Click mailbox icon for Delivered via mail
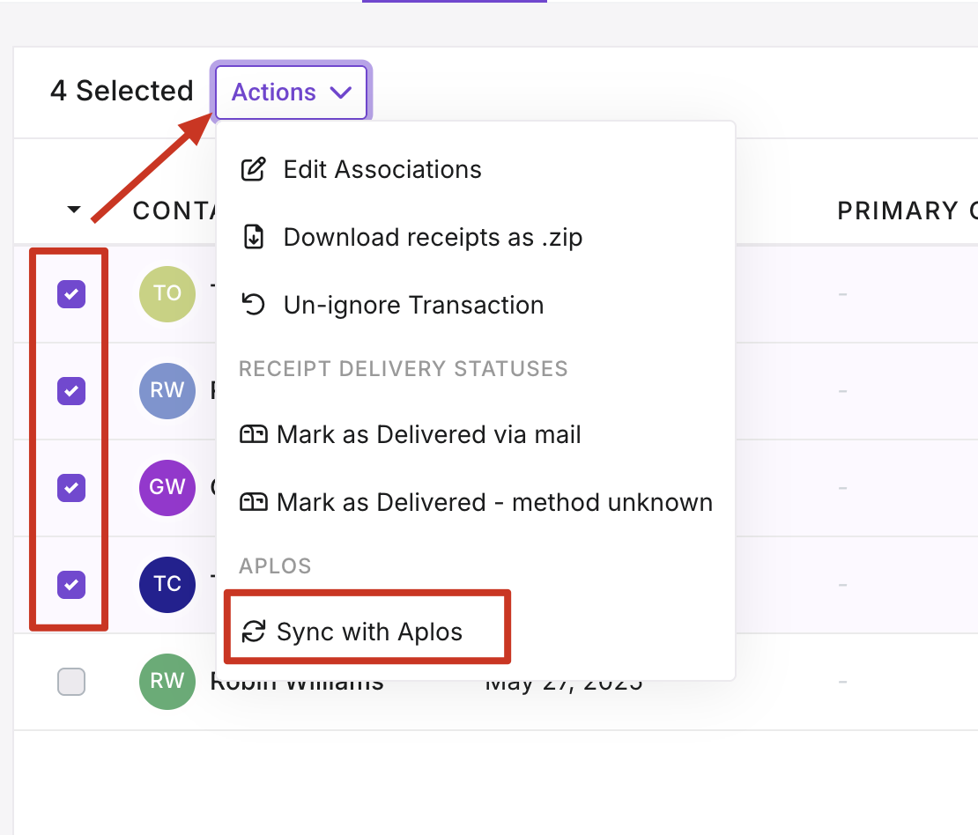The image size is (978, 835). [254, 434]
